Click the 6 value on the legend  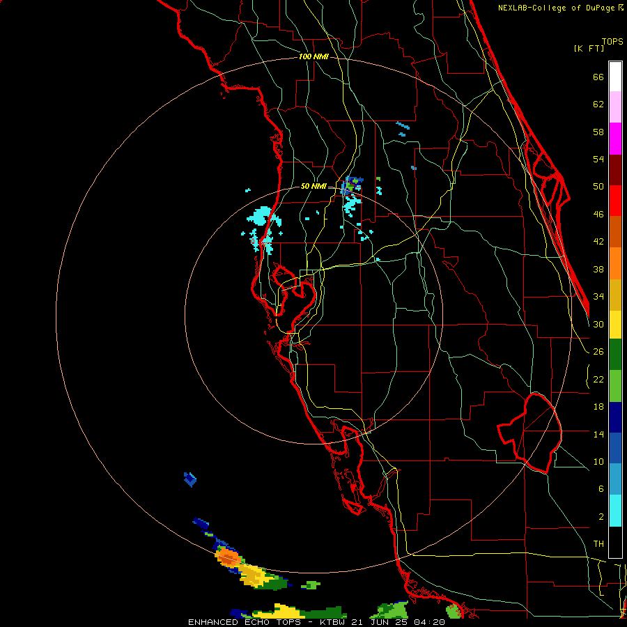601,489
